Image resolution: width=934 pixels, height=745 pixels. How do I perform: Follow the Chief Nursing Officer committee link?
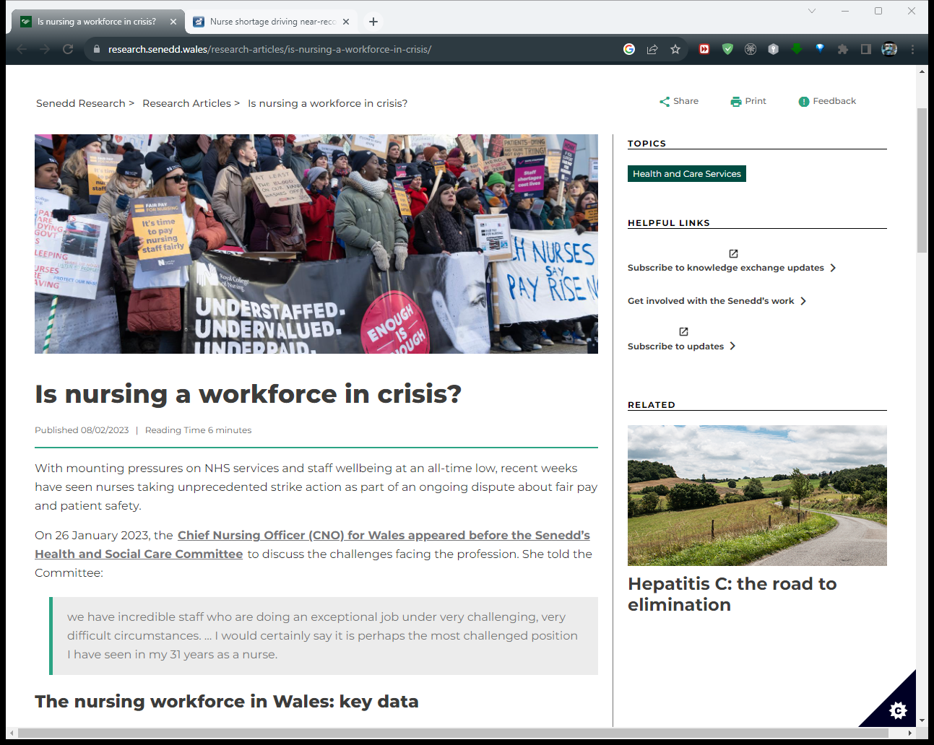point(383,536)
